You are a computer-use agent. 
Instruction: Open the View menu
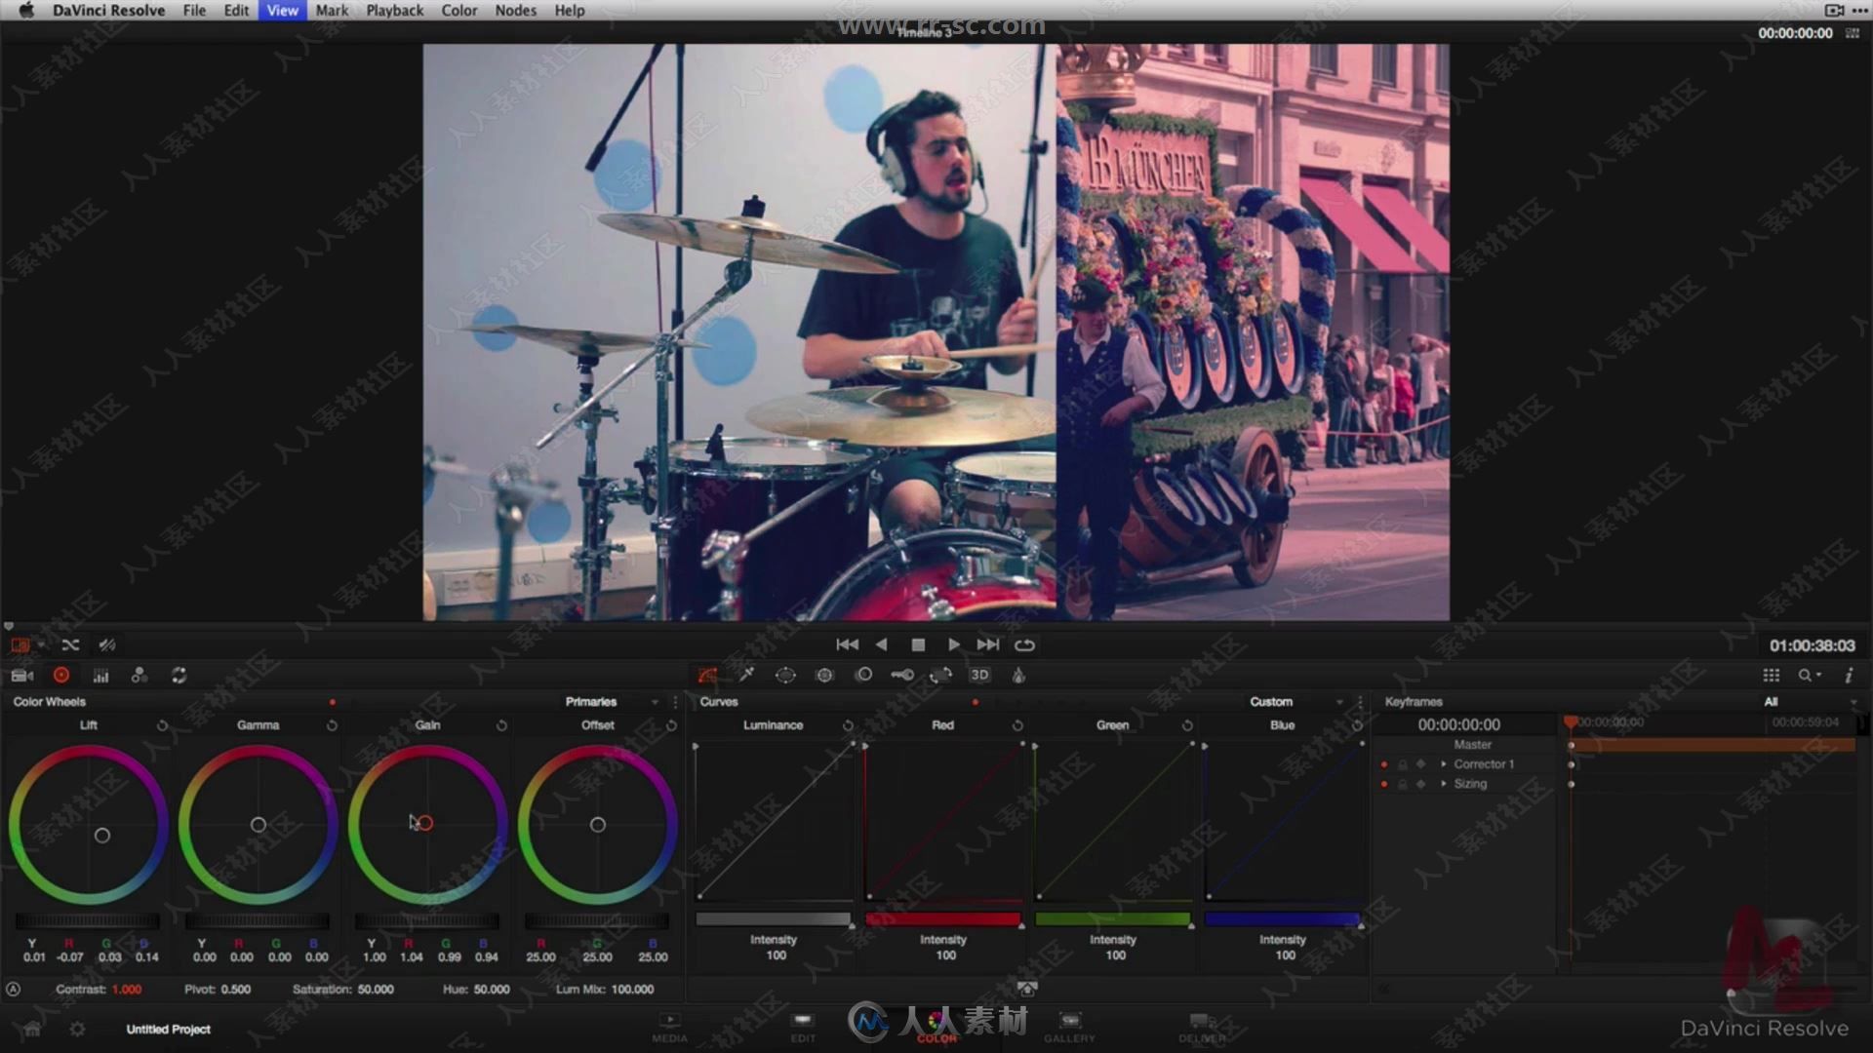(x=283, y=11)
